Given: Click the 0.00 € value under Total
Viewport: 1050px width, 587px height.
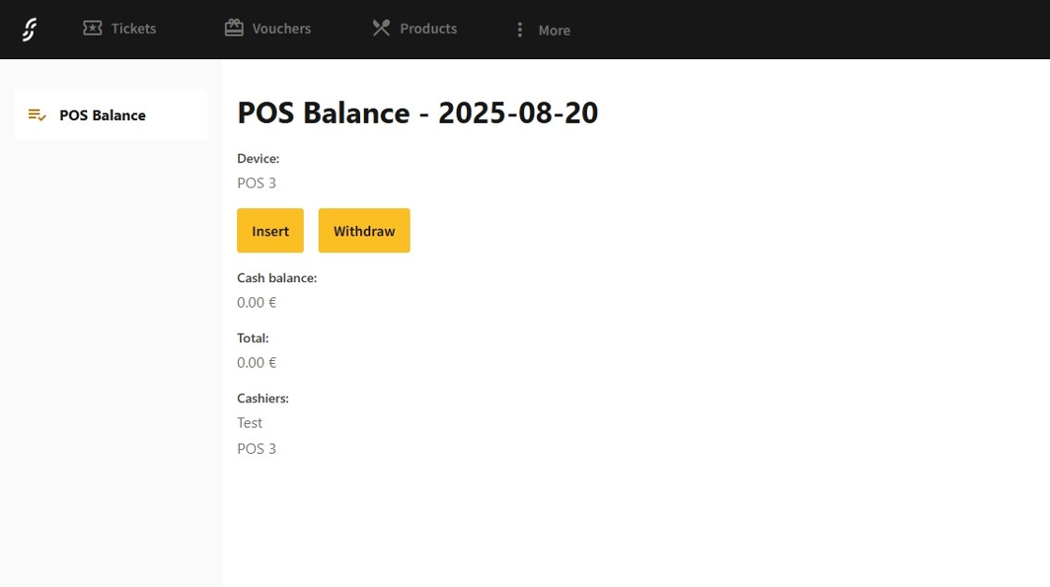Looking at the screenshot, I should point(257,363).
